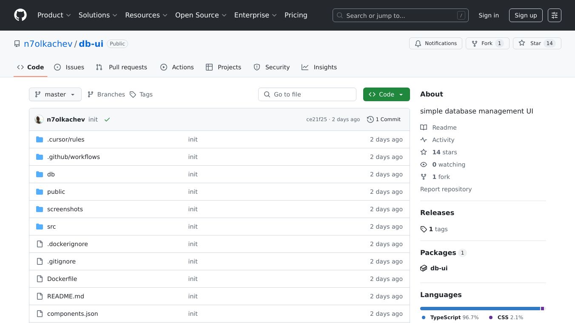
Task: Click the green commit status checkmark
Action: 107,119
